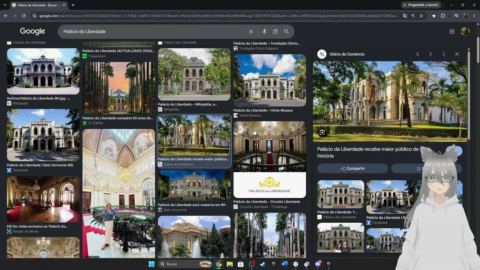This screenshot has height=270, width=480.
Task: Open a new browser tab
Action: 73,5
